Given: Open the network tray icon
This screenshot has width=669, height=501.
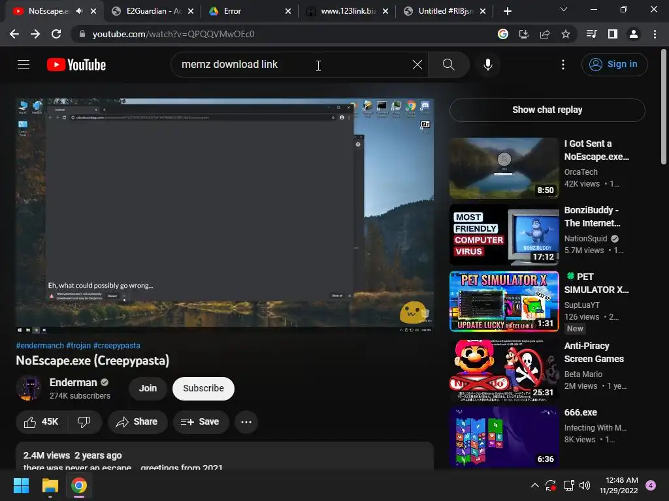Looking at the screenshot, I should point(568,485).
